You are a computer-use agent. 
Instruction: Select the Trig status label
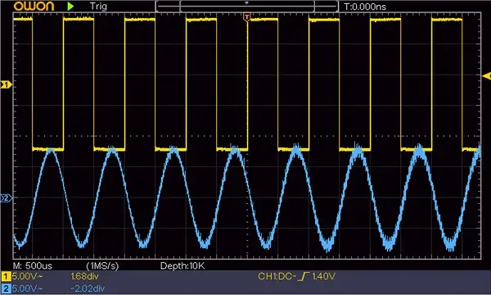click(x=98, y=7)
